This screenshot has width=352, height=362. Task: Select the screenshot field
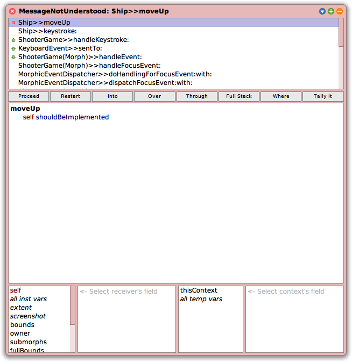39,316
